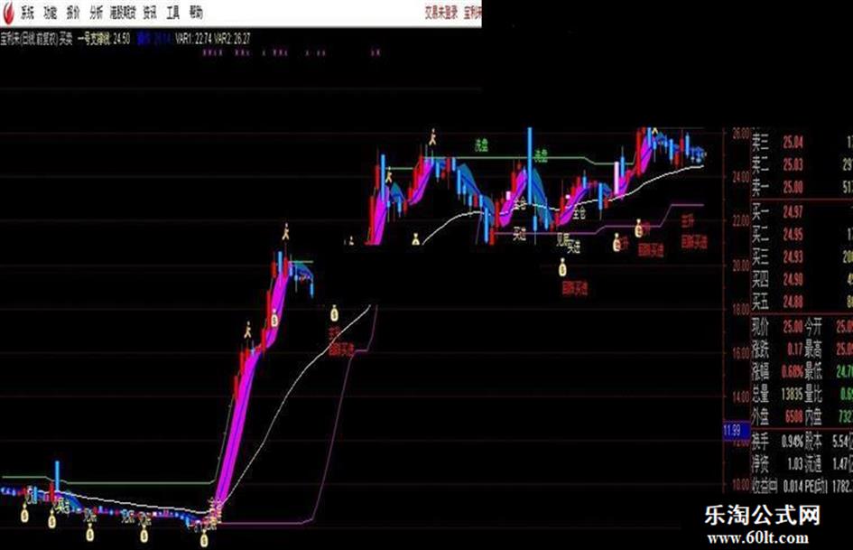
Task: Click the running man sell marker at the highest peak near 26
Action: 432,136
